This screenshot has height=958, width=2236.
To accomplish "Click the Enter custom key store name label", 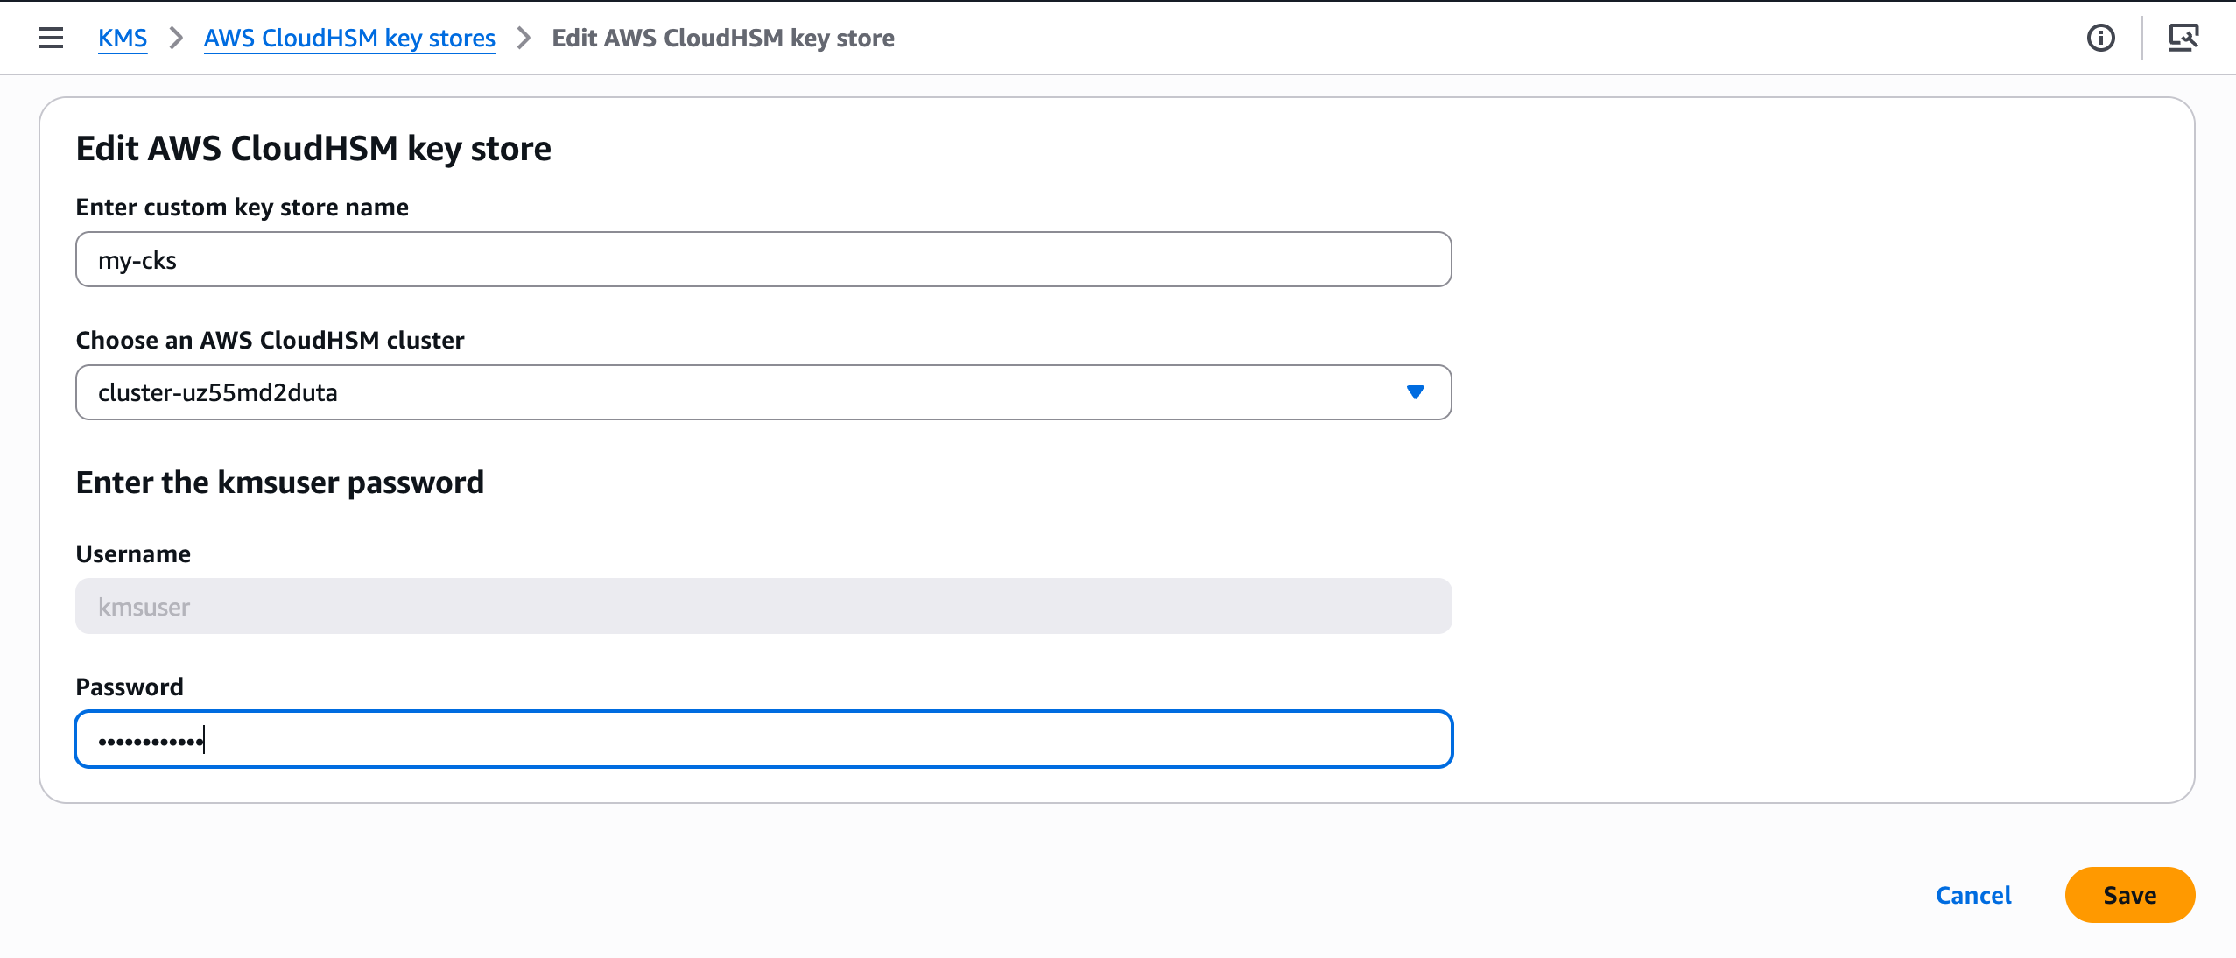I will coord(243,207).
